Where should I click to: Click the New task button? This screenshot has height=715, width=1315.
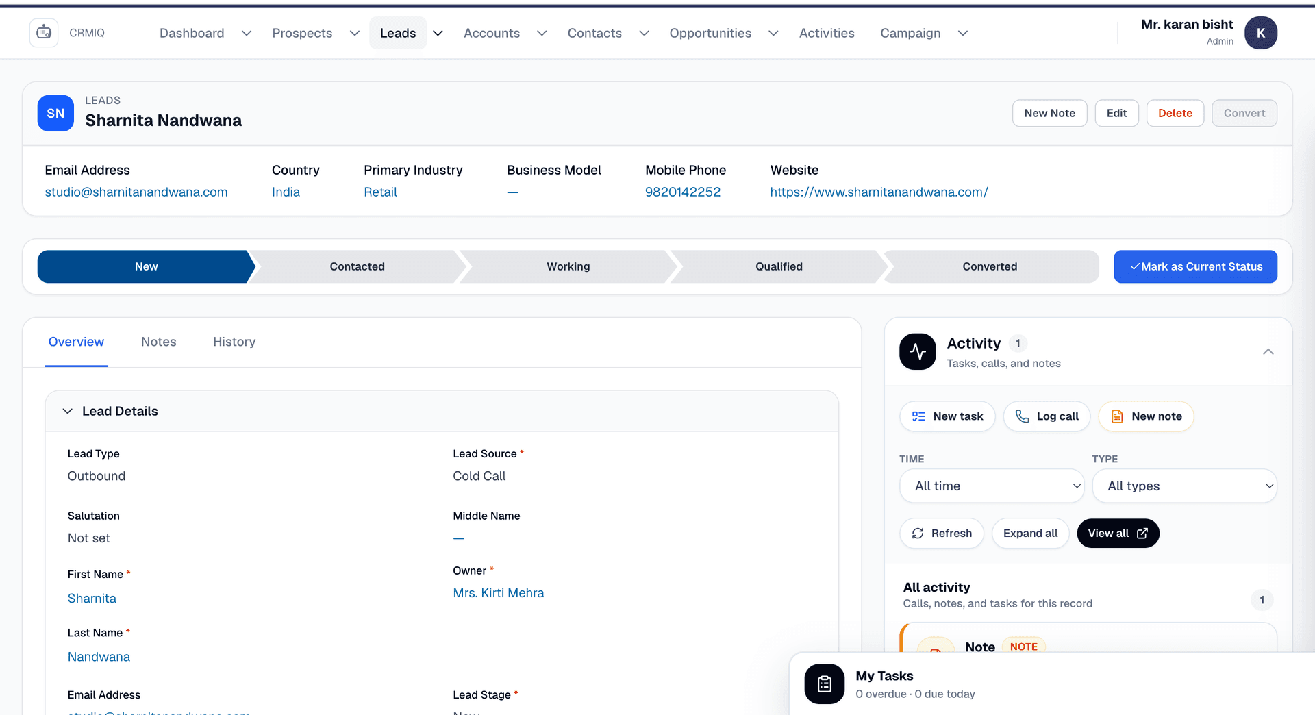click(x=947, y=416)
